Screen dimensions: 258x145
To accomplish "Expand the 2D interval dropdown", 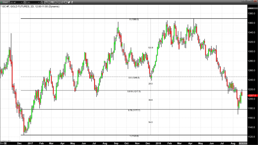I will 38,3.
